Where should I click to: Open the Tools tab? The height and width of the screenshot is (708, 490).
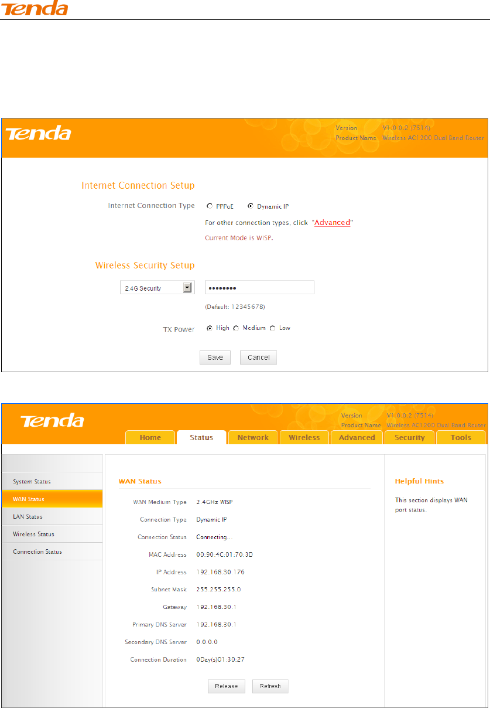pos(461,438)
